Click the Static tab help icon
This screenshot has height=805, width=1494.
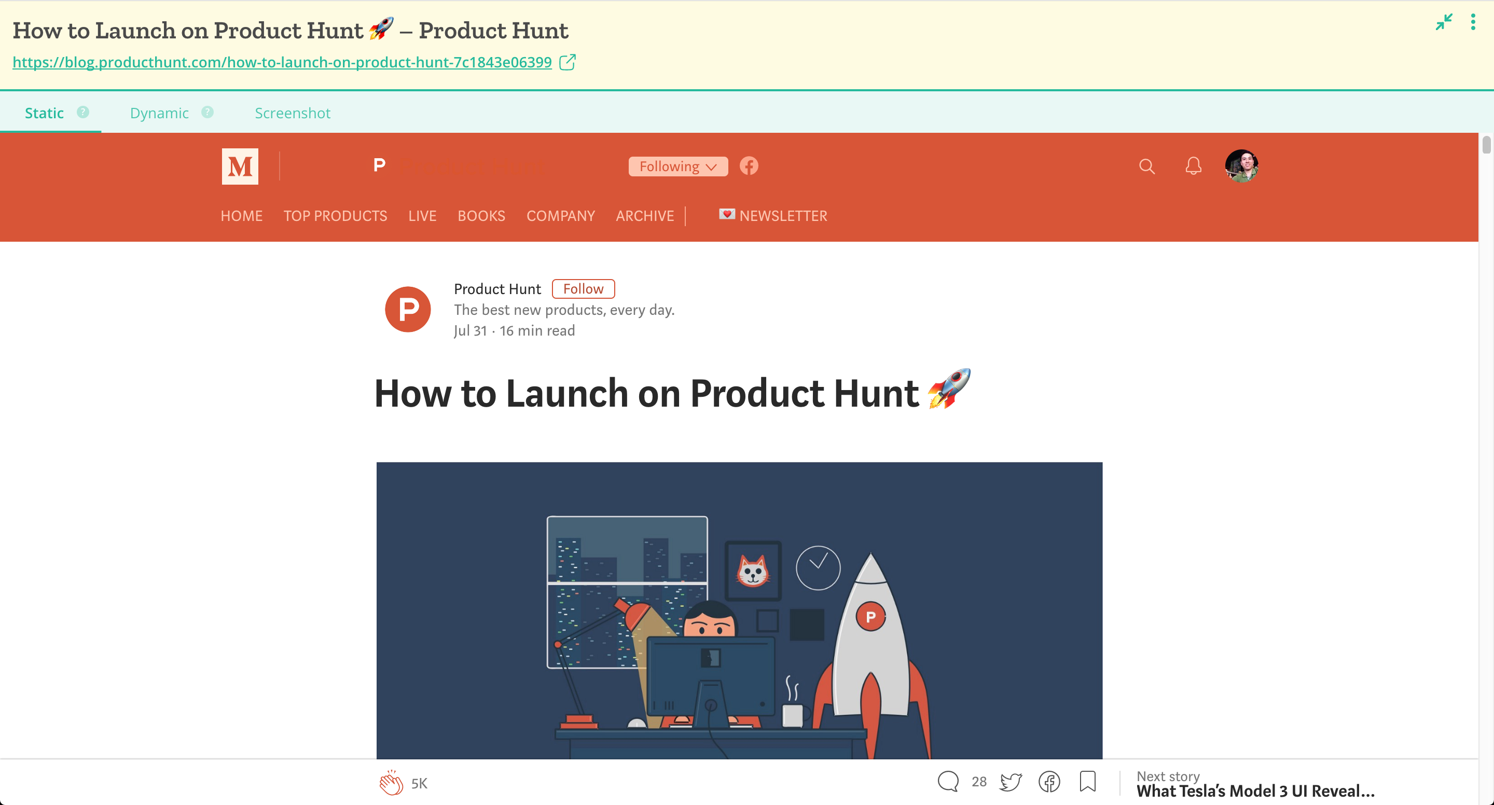(x=83, y=112)
